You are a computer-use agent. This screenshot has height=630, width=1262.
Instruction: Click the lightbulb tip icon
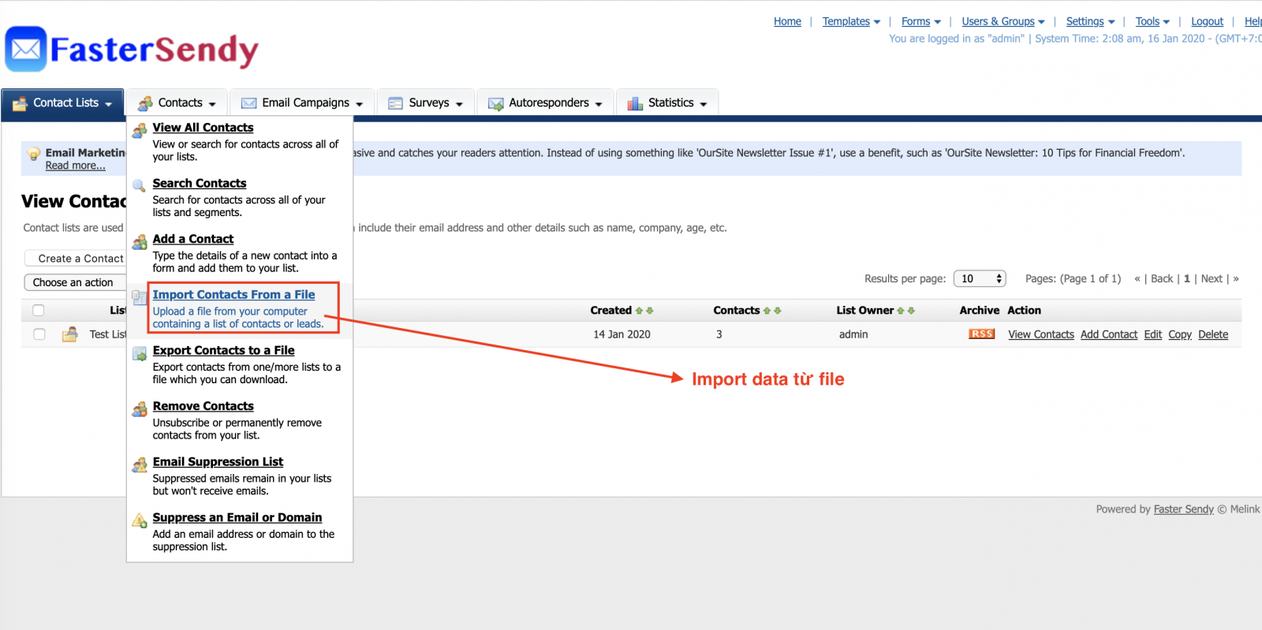(x=34, y=155)
